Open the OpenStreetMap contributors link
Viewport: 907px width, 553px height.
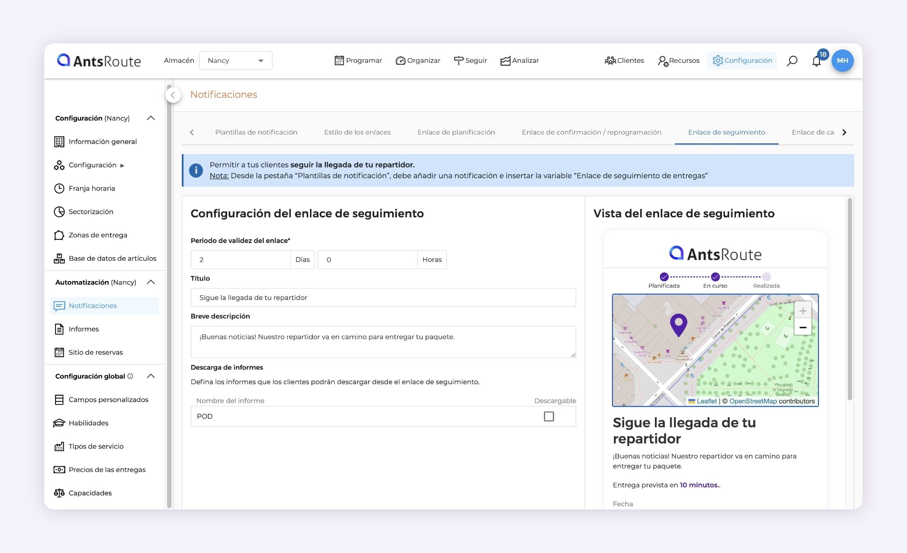(753, 401)
